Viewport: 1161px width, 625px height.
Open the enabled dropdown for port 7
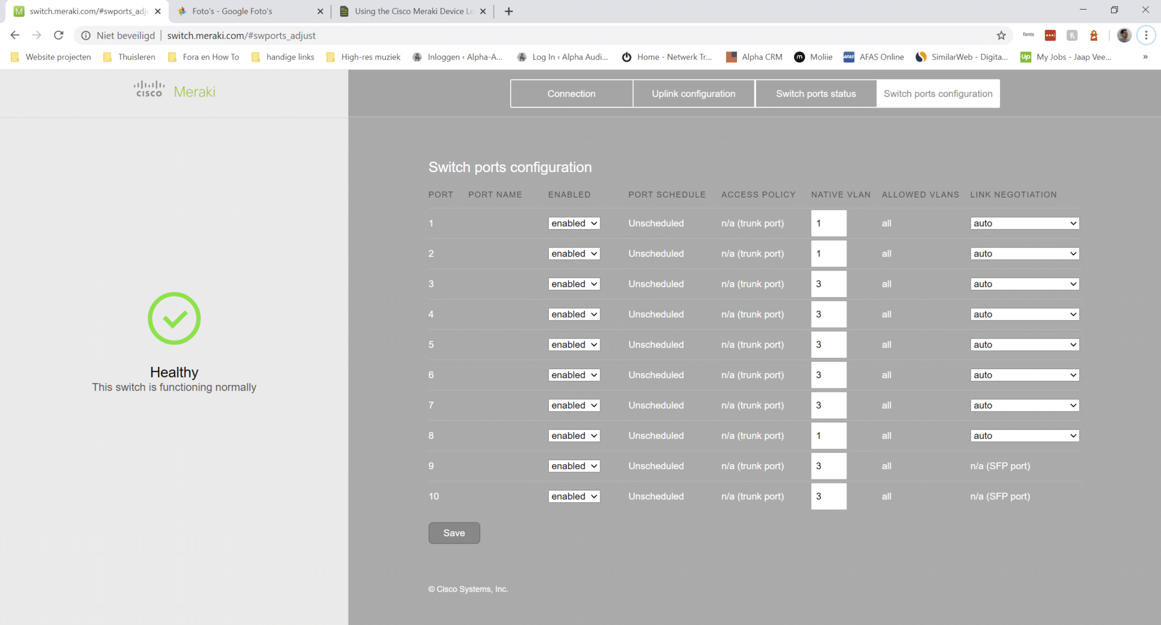[x=574, y=405]
